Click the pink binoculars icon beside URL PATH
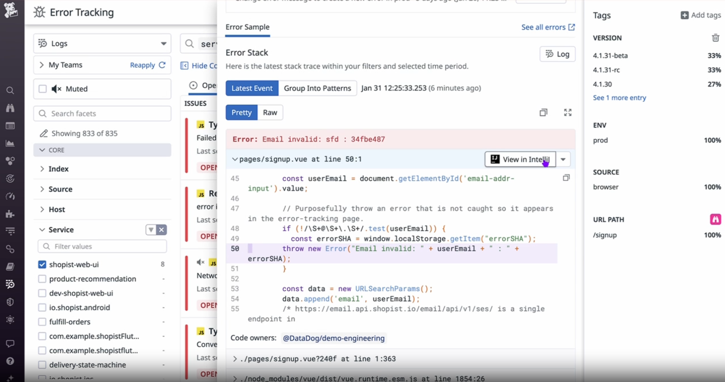The height and width of the screenshot is (382, 725). point(715,219)
